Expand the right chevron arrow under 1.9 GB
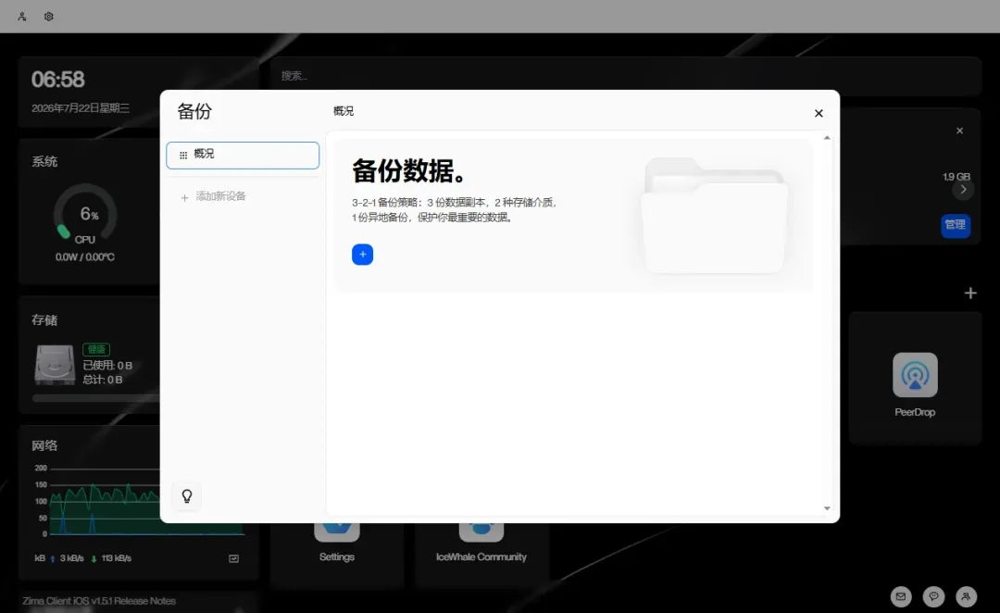The image size is (1000, 613). click(963, 190)
